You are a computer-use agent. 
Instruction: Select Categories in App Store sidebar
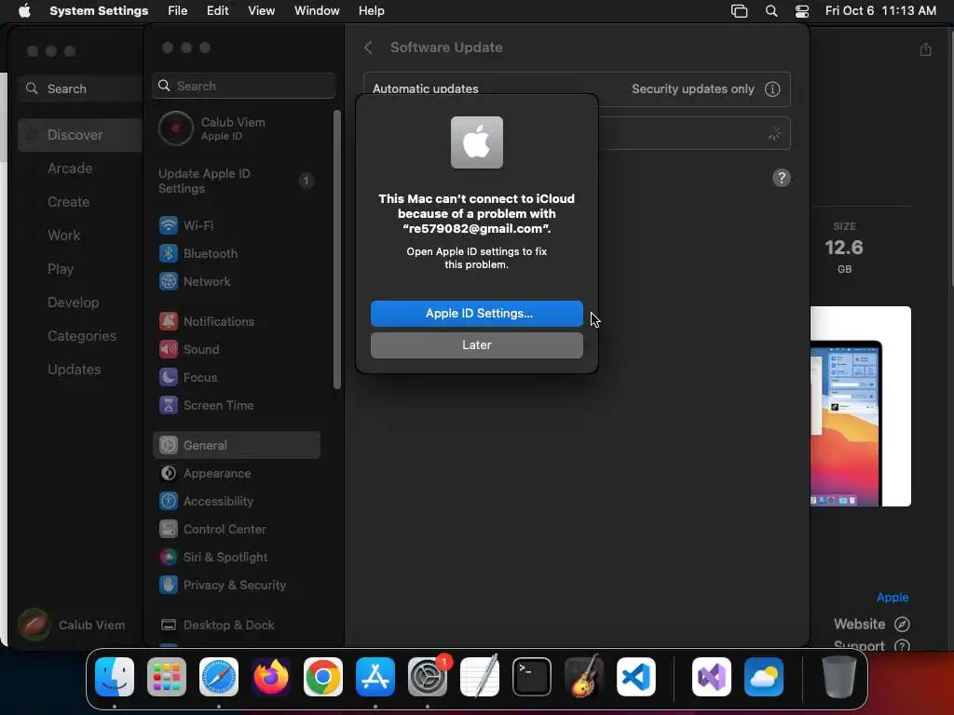click(80, 335)
